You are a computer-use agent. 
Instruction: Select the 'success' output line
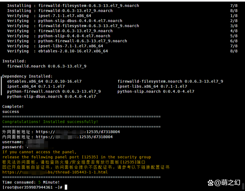[x=11, y=112]
